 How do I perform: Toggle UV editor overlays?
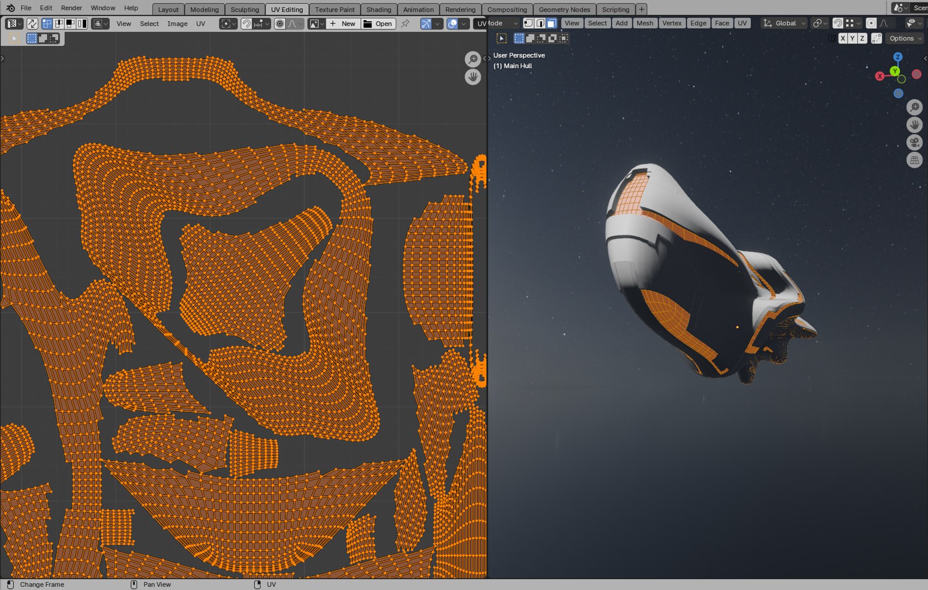point(452,23)
